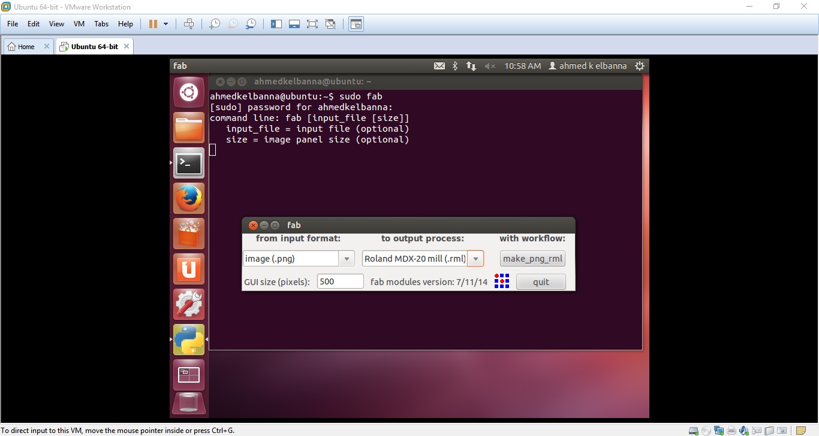Open the VMware View menu
Screen dimensions: 819x436
[x=56, y=24]
